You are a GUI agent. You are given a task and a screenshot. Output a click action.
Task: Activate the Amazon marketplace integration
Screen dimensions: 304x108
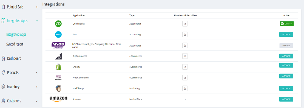pos(286,99)
